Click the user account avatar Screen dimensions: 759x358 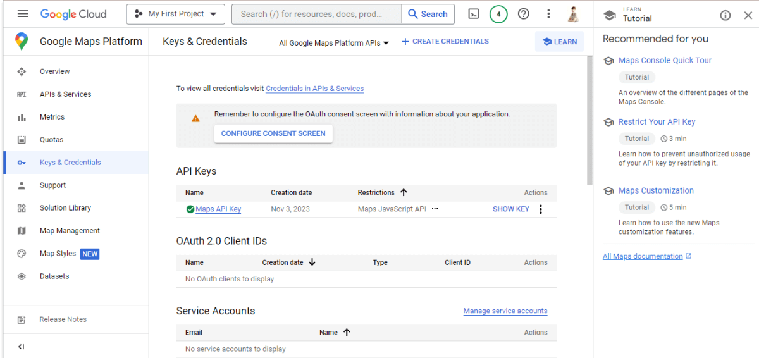point(573,14)
